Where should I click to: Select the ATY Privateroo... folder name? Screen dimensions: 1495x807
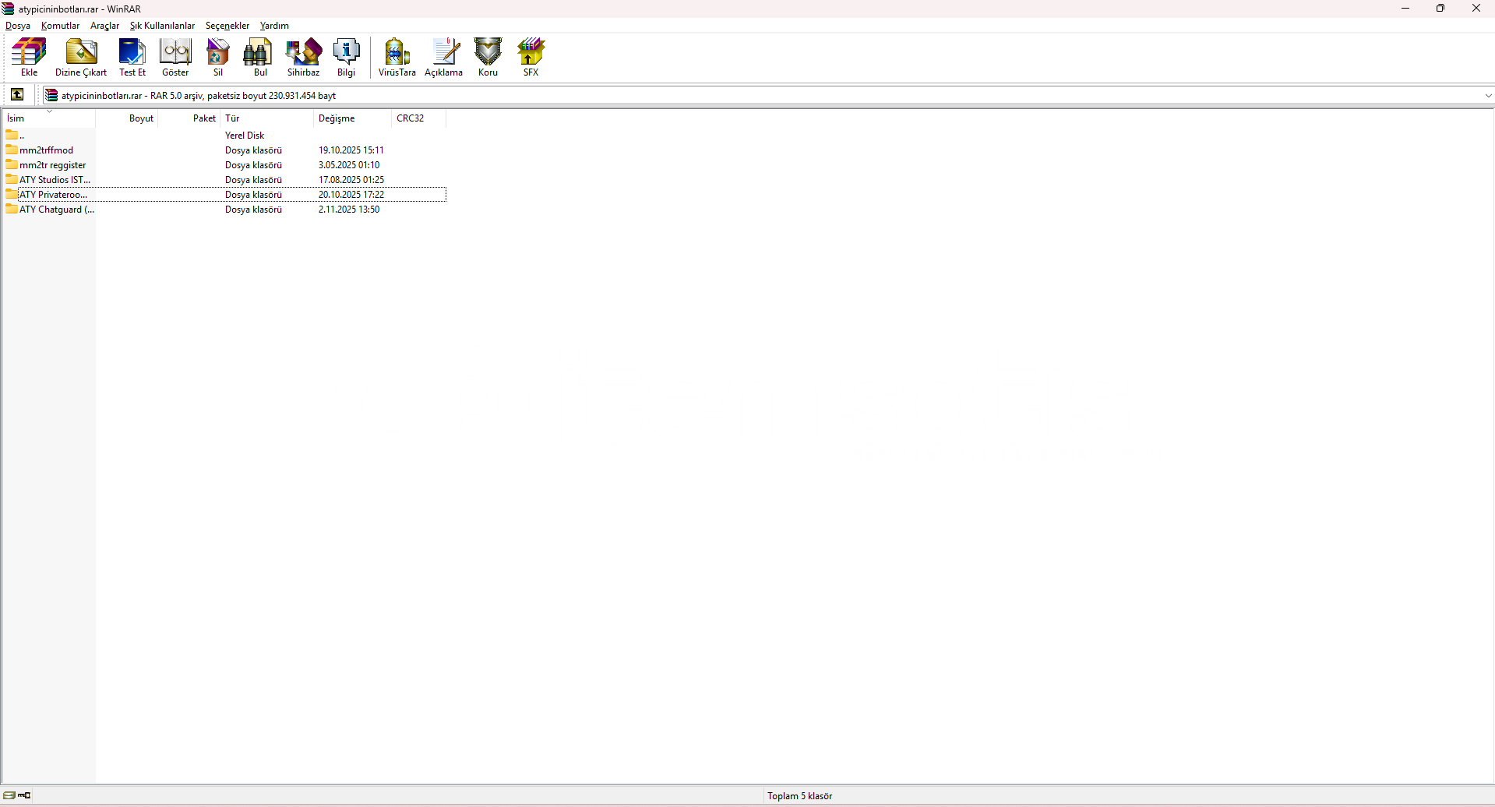[54, 195]
